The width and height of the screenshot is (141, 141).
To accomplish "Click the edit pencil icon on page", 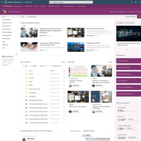I will pos(140,17).
